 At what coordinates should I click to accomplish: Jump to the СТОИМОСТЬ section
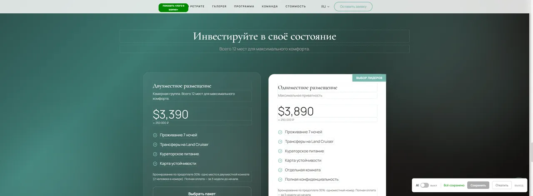tap(296, 7)
